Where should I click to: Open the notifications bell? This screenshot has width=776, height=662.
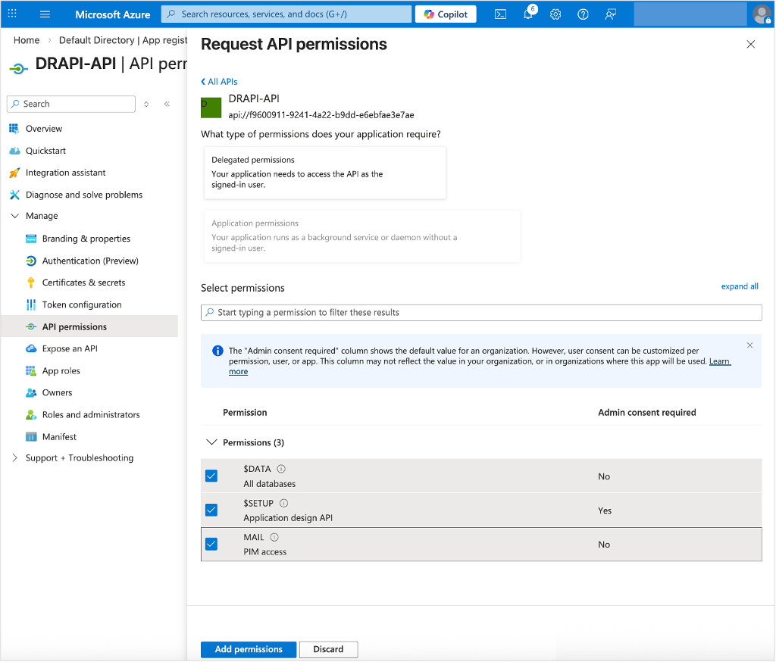pyautogui.click(x=527, y=14)
